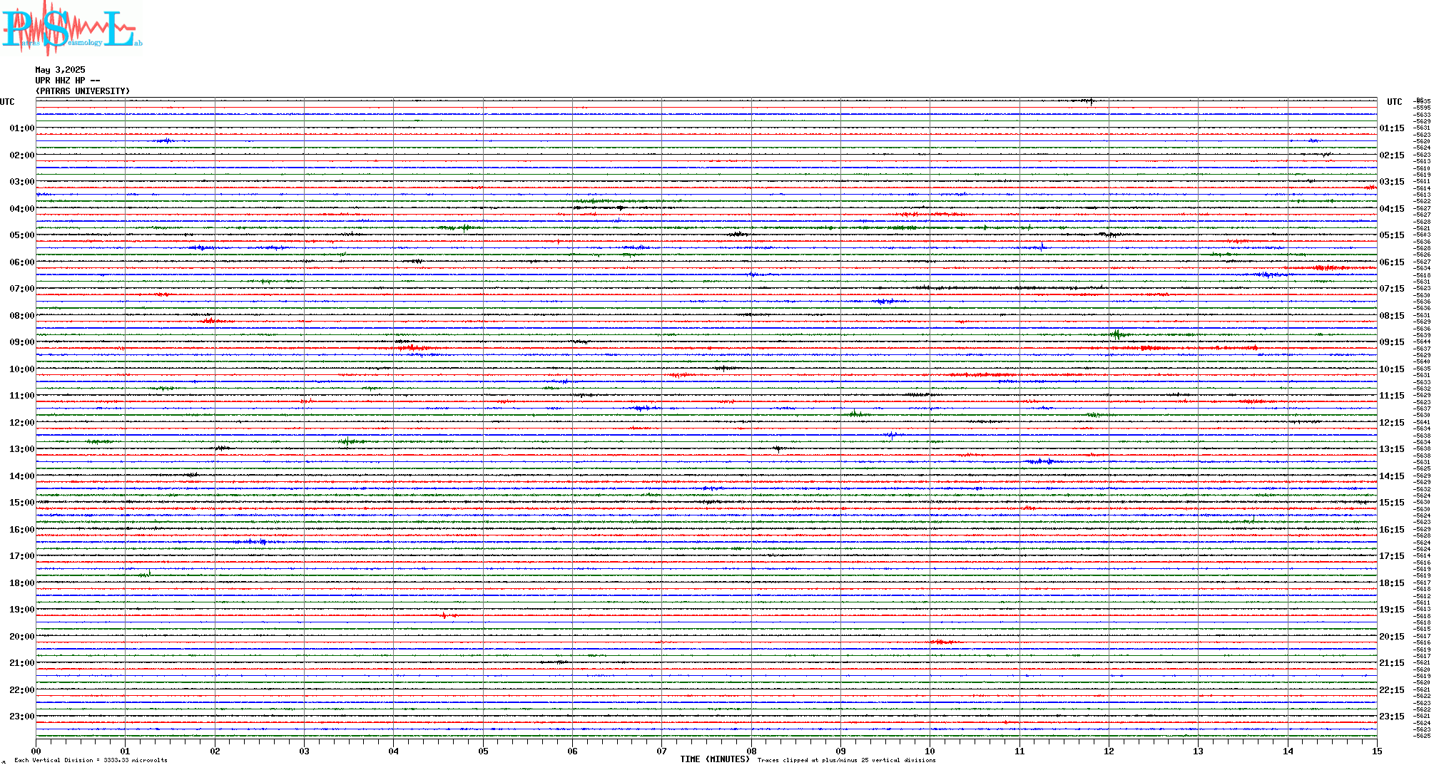Select the 02:00 hour label

point(21,155)
